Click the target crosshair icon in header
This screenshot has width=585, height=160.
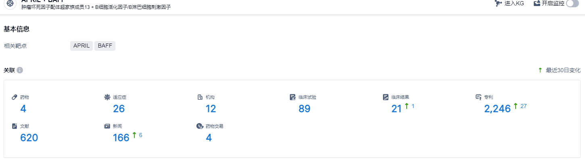(10, 3)
